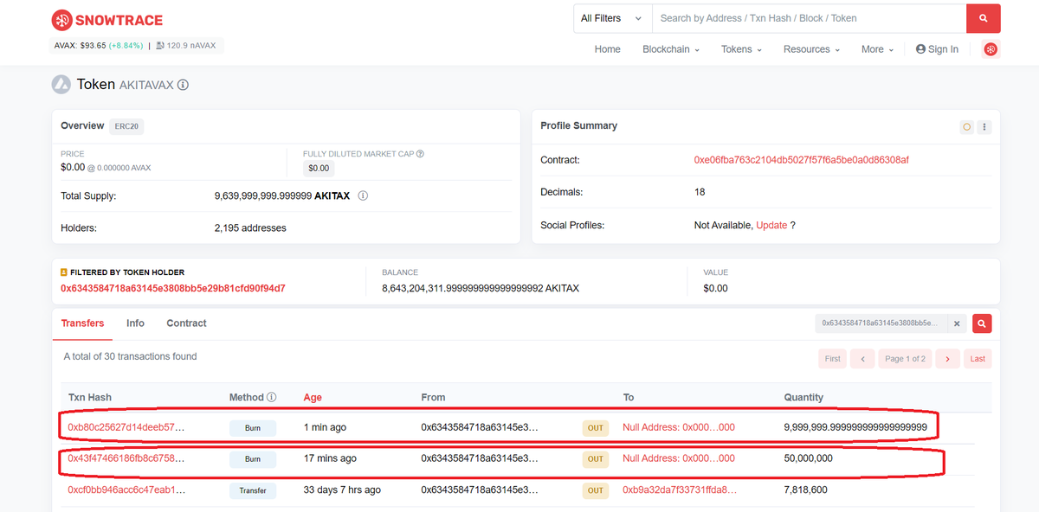Click the red Avalanche network icon next to Sign In
This screenshot has width=1039, height=512.
pos(991,49)
